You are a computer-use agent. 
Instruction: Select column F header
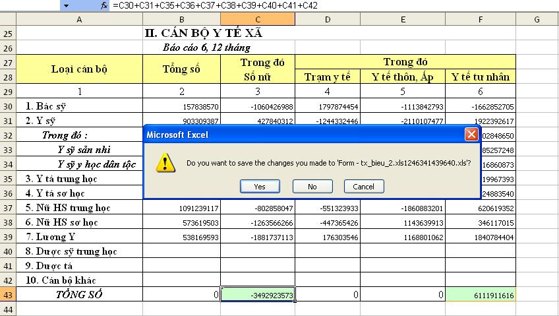point(480,20)
